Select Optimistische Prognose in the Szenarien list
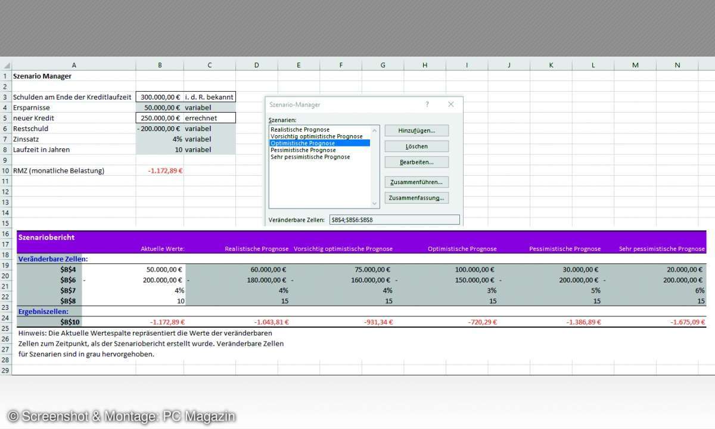Viewport: 715px width, 429px height. click(319, 143)
